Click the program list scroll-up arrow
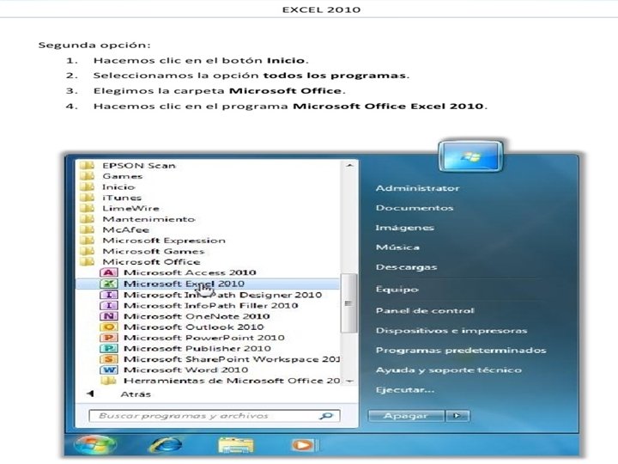This screenshot has width=618, height=464. pyautogui.click(x=349, y=165)
